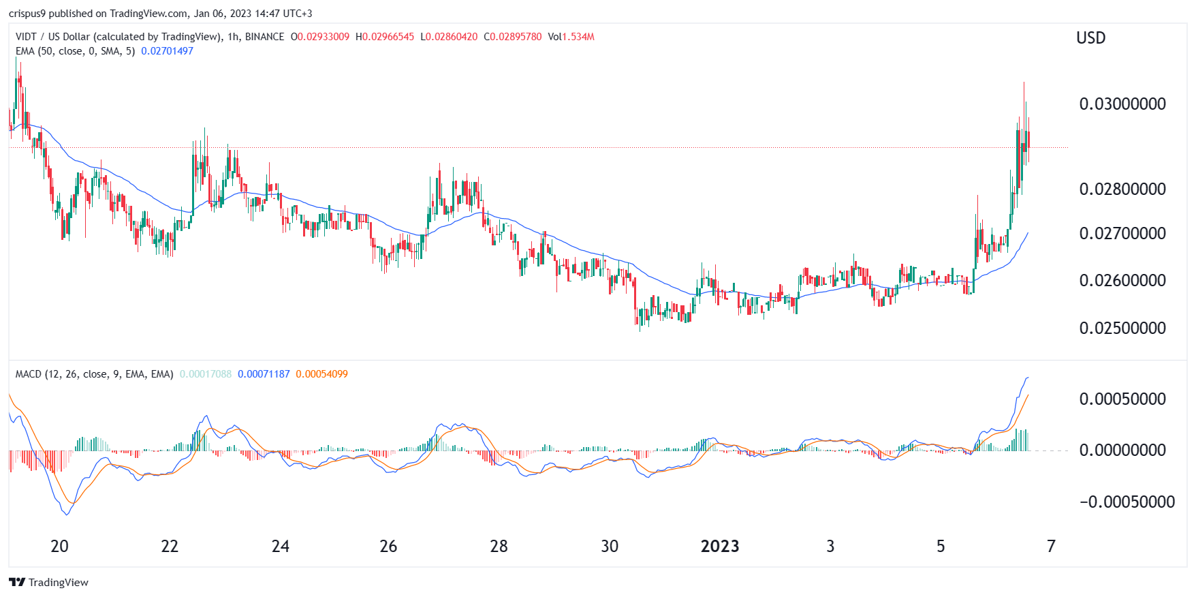This screenshot has width=1196, height=597.
Task: Click the EMA (50, close, 0, SMA, 5) legend
Action: [x=75, y=51]
